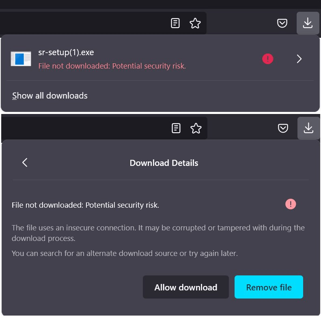This screenshot has width=321, height=318.
Task: Toggle downloads button above the sr-setup download list
Action: (308, 23)
